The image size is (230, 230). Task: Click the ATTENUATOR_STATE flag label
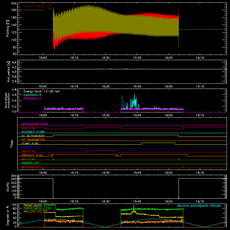[35, 124]
